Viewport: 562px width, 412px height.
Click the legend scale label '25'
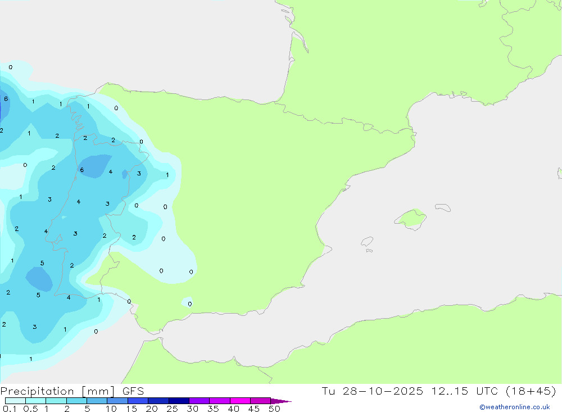click(x=173, y=409)
